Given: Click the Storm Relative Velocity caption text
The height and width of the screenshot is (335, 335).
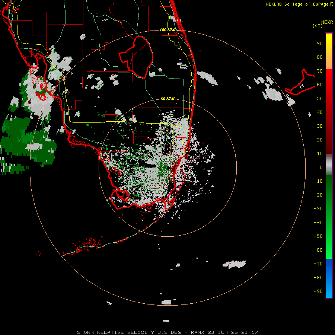Looking at the screenshot, I should point(167,332).
